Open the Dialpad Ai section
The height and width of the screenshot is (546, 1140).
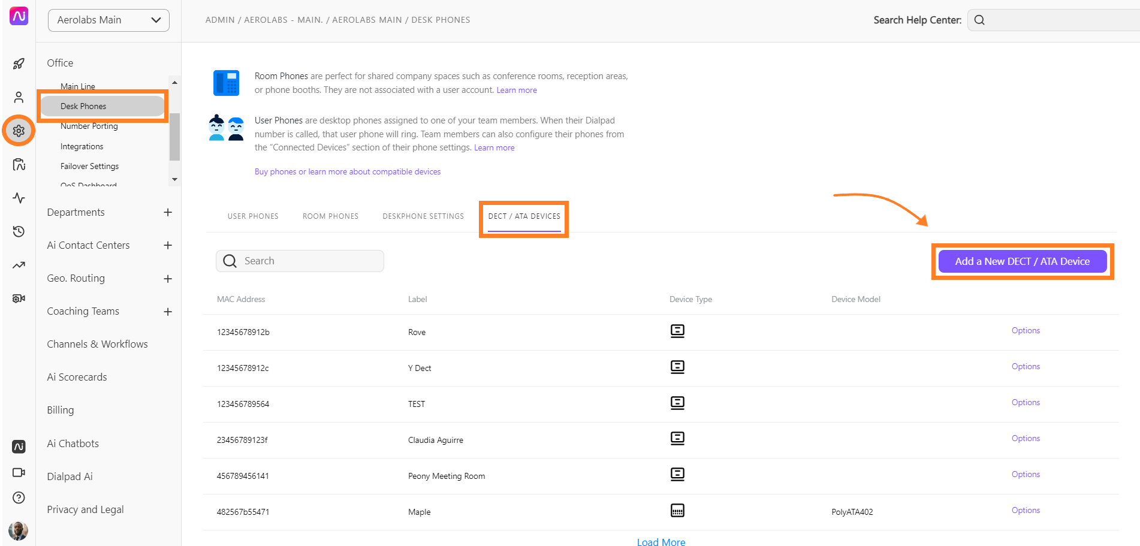[x=70, y=476]
